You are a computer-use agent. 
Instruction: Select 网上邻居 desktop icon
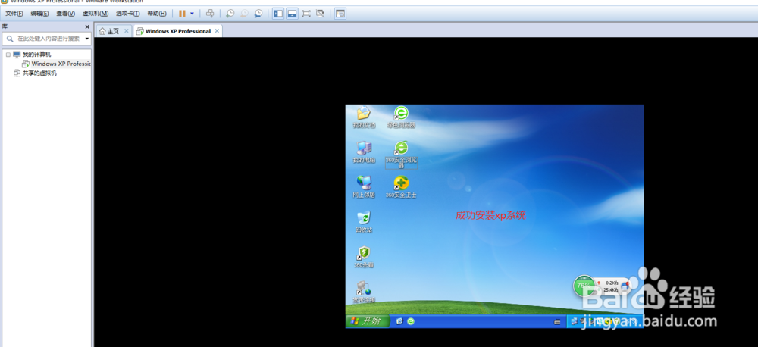click(x=364, y=187)
